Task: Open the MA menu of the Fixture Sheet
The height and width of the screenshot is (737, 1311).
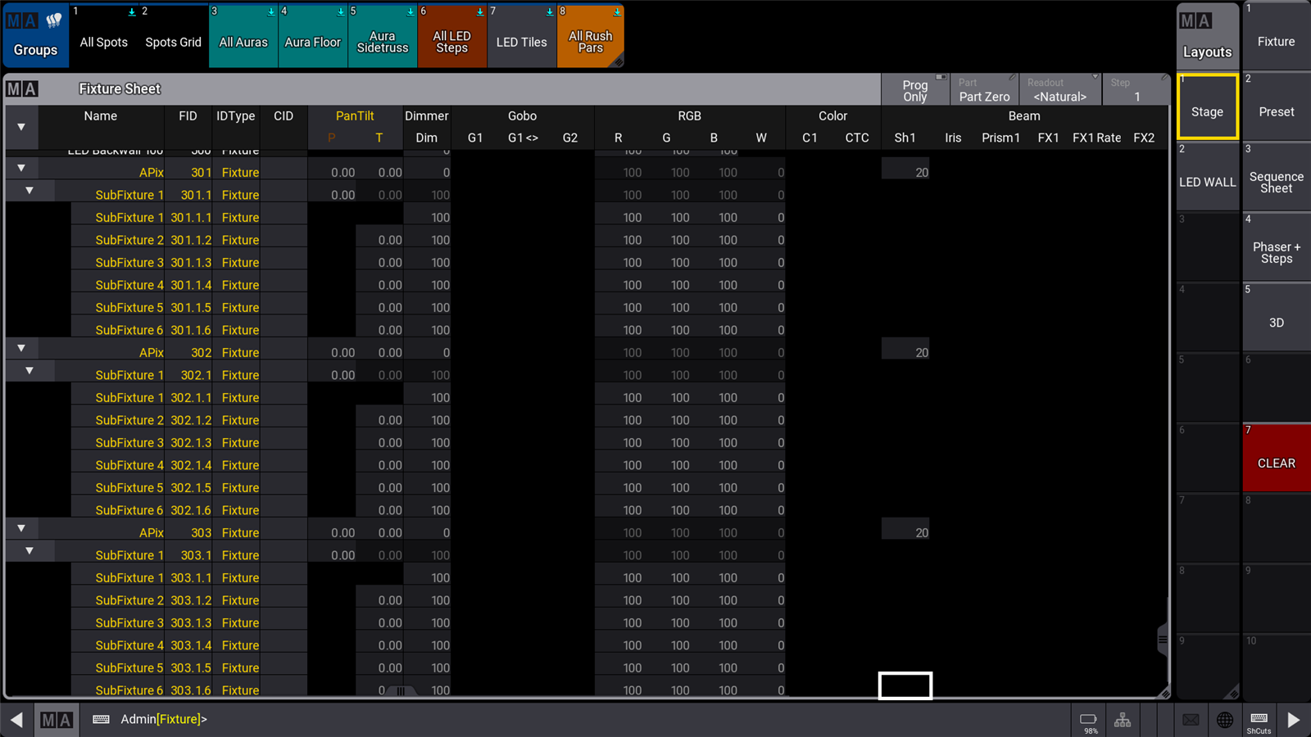Action: [22, 88]
